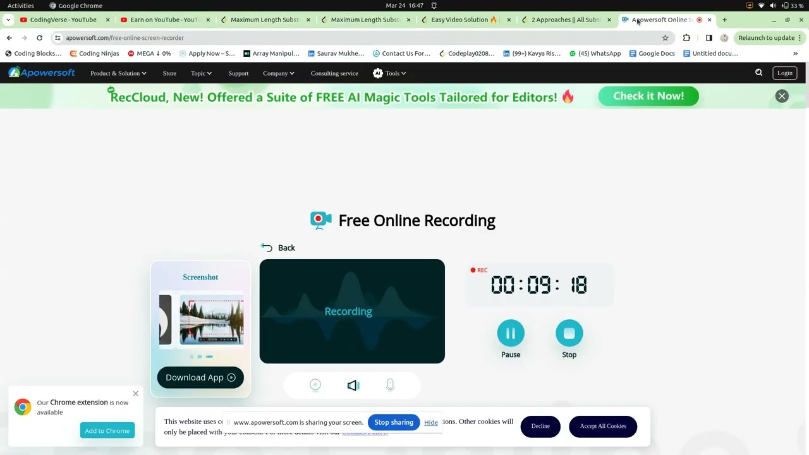Close the Chrome extension popup
Viewport: 809px width, 455px height.
pos(135,394)
